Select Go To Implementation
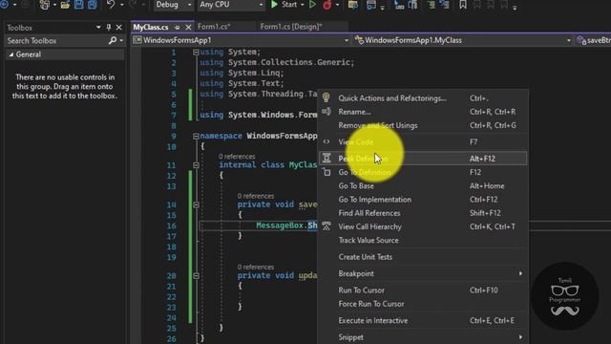611x344 pixels. tap(423, 200)
